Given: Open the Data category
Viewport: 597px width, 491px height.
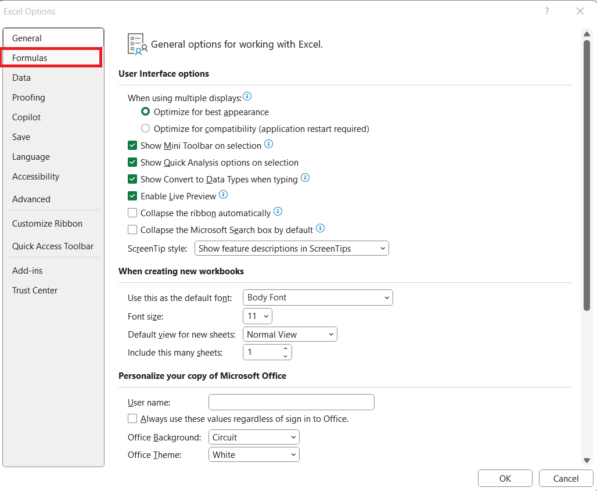Looking at the screenshot, I should point(53,78).
